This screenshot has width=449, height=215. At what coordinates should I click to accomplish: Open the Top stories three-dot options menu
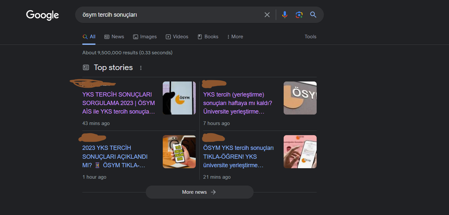click(141, 68)
